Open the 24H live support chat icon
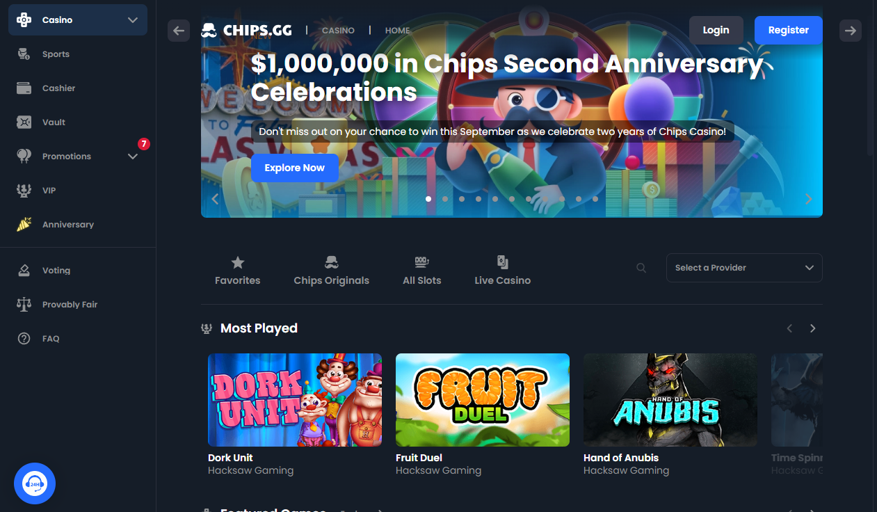The height and width of the screenshot is (512, 877). (x=35, y=483)
